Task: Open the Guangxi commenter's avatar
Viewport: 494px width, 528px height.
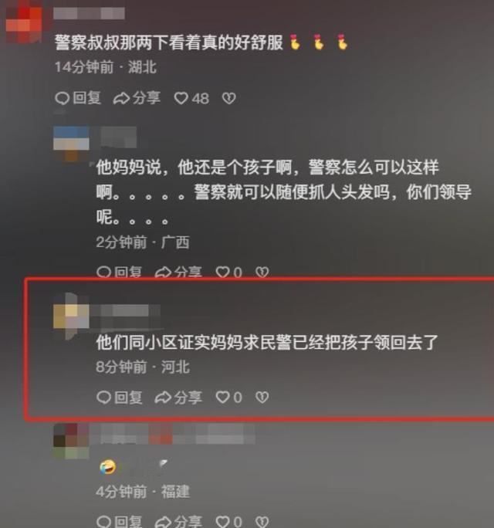Action: 71,144
